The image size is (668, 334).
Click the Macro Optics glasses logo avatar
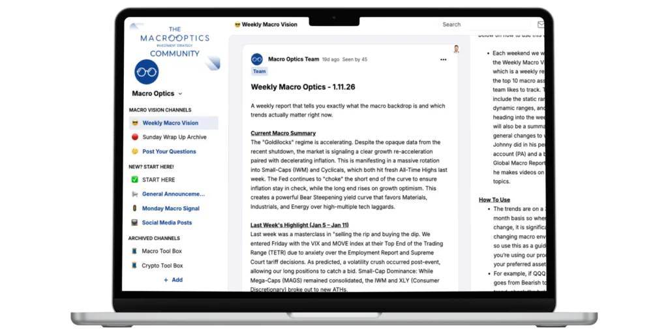[x=146, y=72]
